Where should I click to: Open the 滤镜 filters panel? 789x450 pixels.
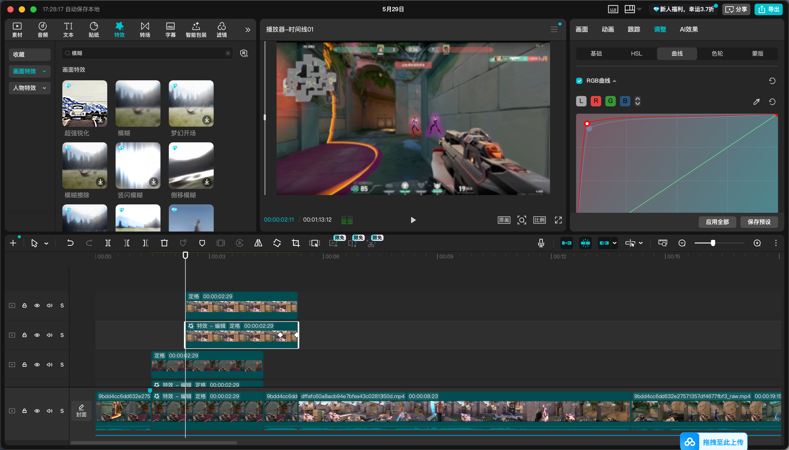tap(222, 30)
